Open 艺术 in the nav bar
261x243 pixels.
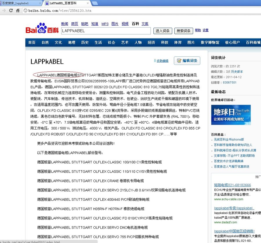click(x=125, y=43)
